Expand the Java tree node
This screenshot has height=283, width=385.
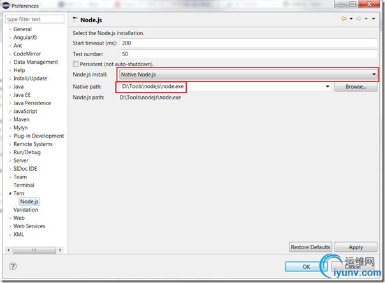pos(10,87)
